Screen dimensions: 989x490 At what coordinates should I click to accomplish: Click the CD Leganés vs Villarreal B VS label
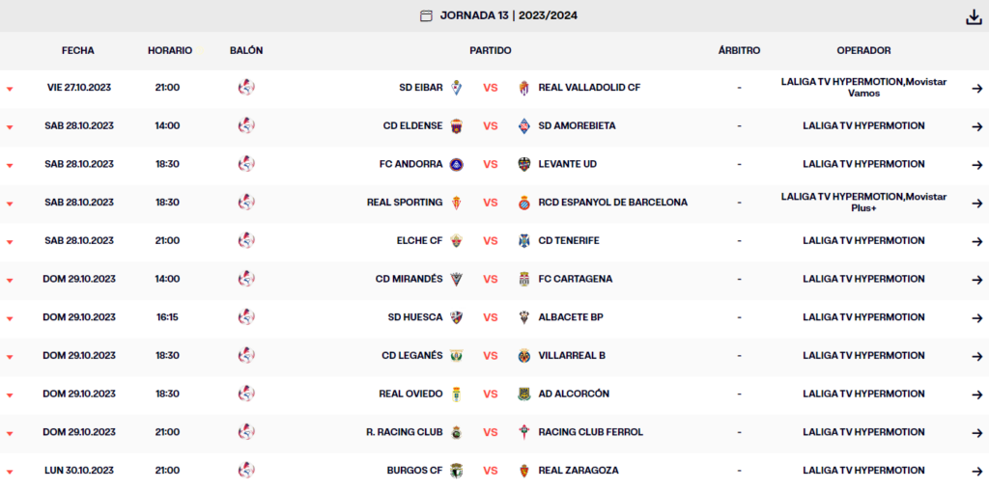coord(491,356)
